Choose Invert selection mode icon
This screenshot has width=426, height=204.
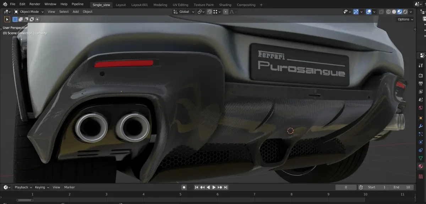[32, 19]
